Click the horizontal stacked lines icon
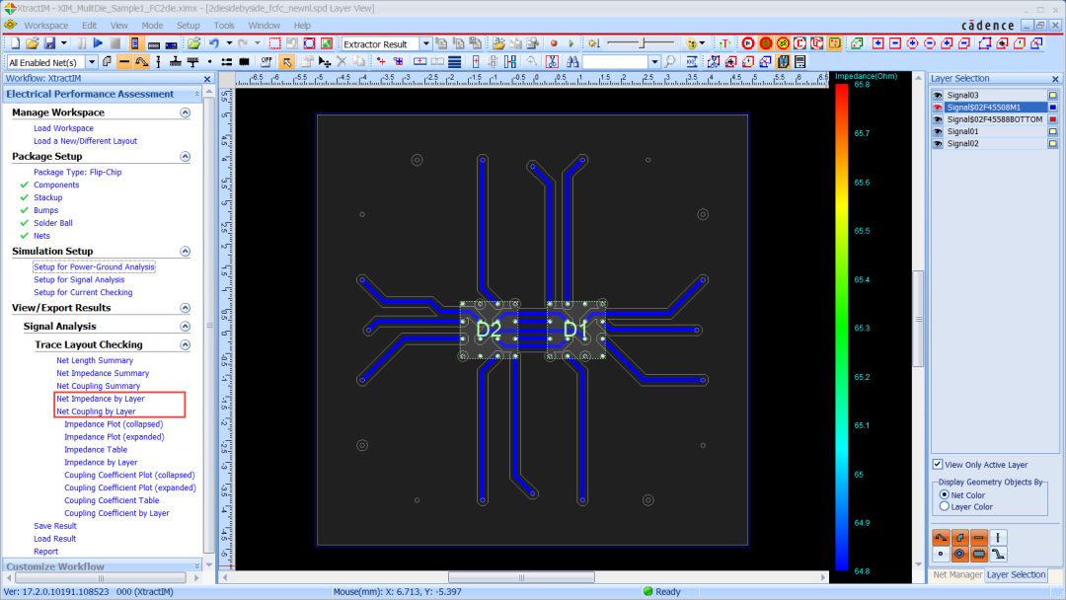This screenshot has width=1066, height=600. [454, 62]
